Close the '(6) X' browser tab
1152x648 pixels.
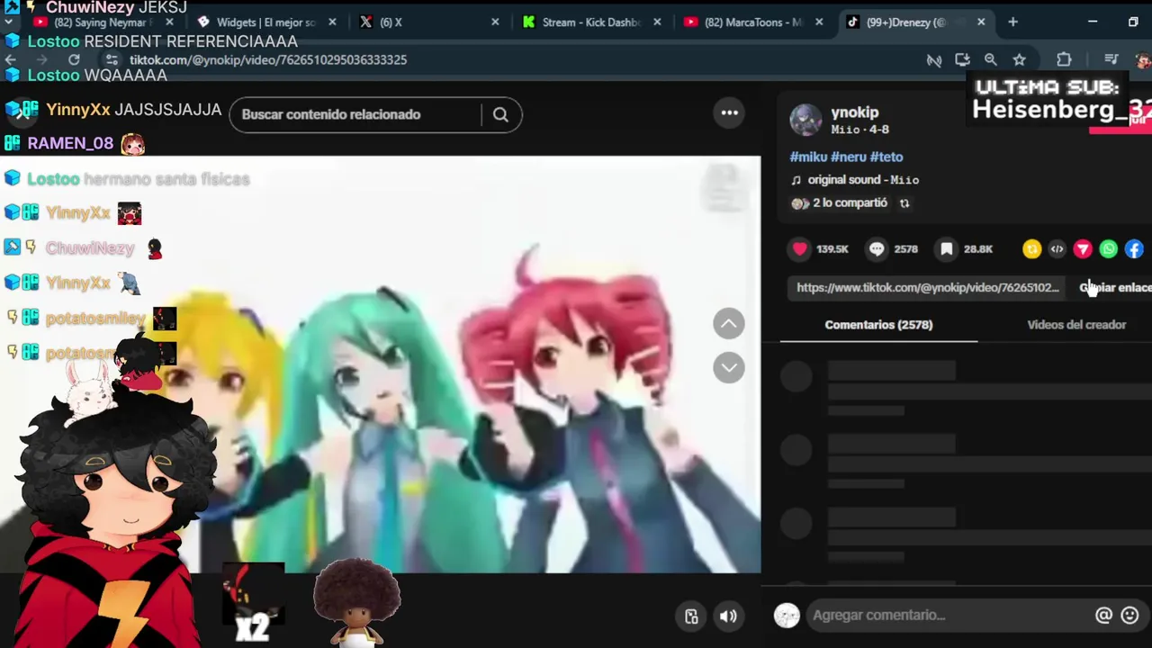(x=495, y=22)
